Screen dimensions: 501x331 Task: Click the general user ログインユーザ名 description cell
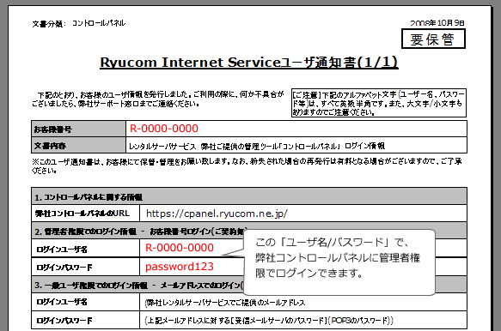[303, 303]
